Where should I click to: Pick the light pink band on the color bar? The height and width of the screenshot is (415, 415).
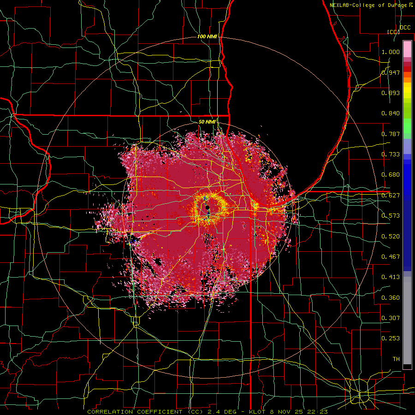pyautogui.click(x=407, y=49)
